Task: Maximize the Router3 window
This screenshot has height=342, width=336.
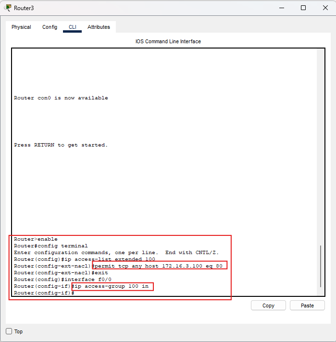Action: 303,8
